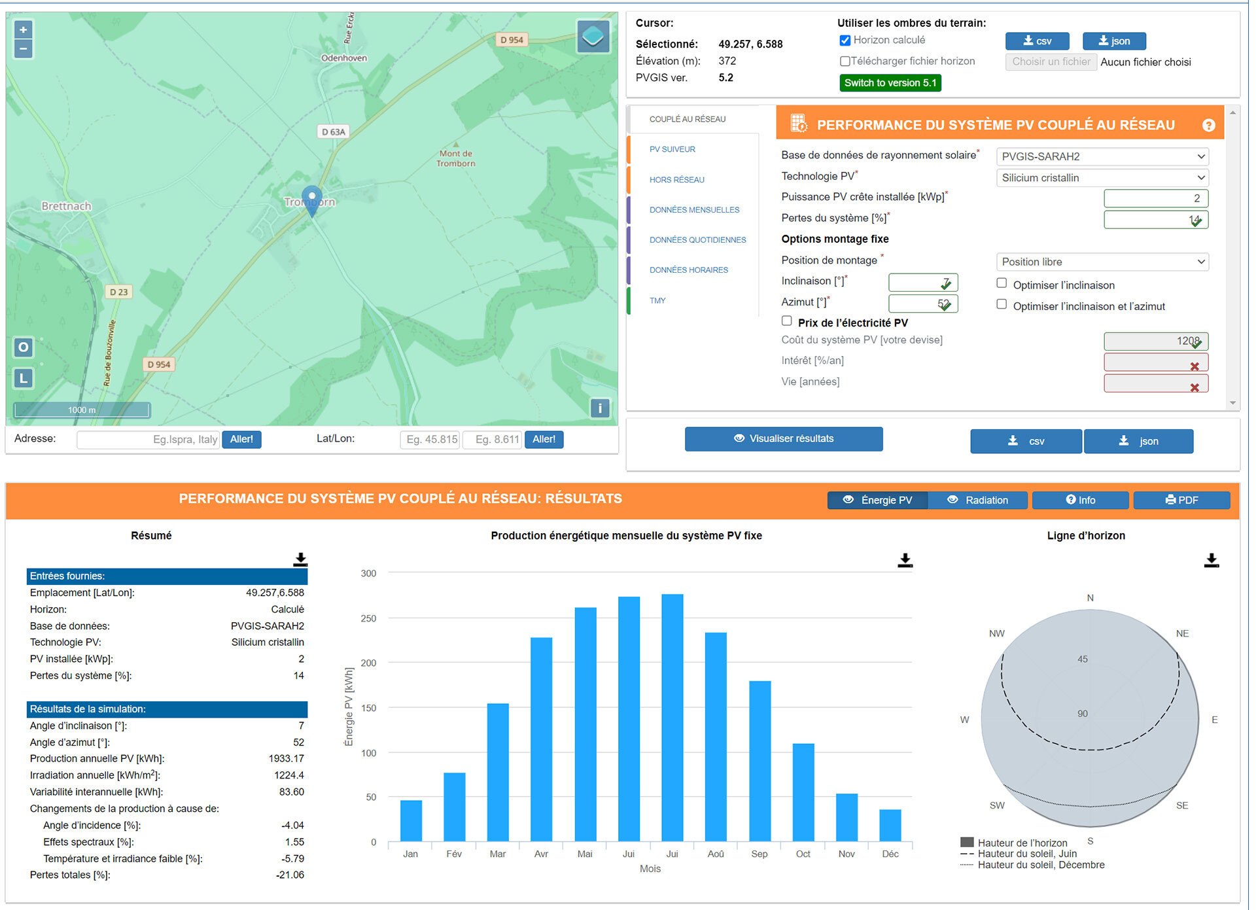Click Visualiser résultats
The image size is (1256, 910).
click(783, 438)
